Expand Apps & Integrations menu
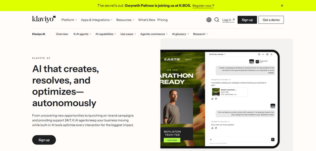Screen dimensions: 316x151 (x=97, y=20)
